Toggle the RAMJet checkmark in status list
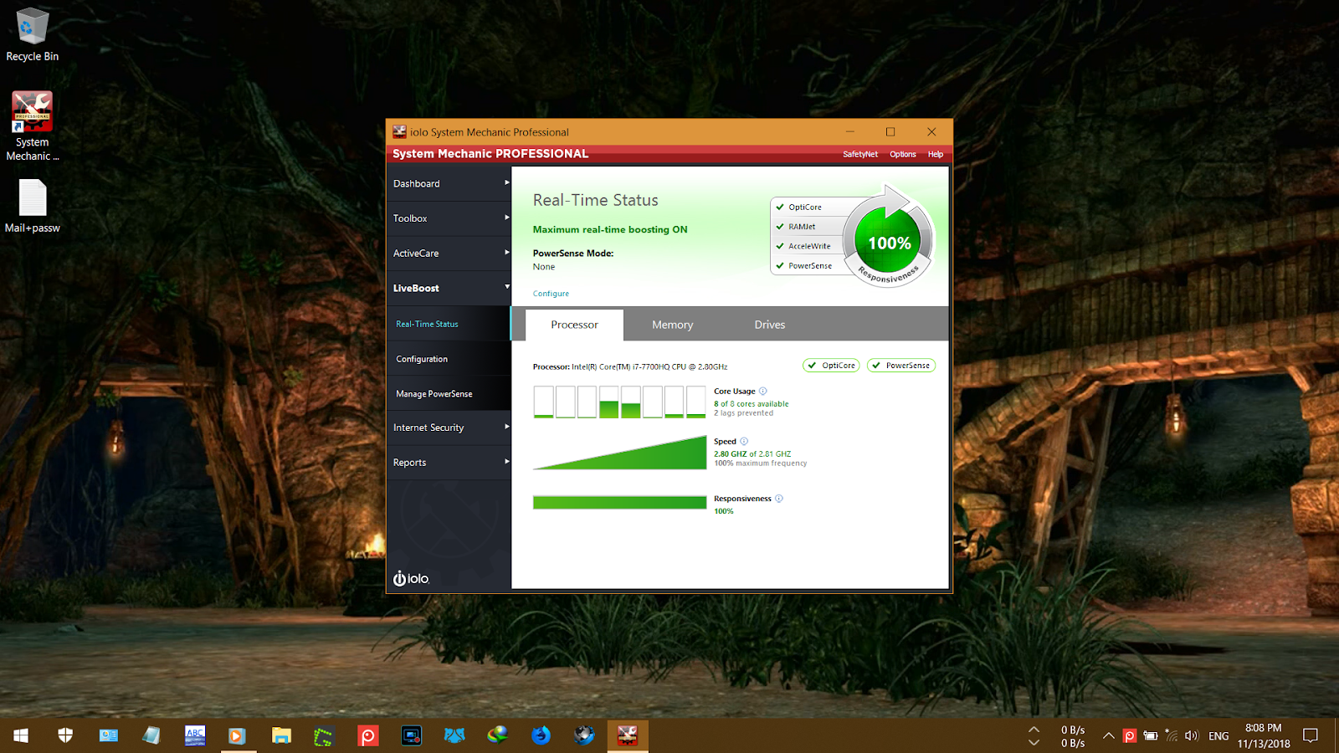 (x=780, y=226)
